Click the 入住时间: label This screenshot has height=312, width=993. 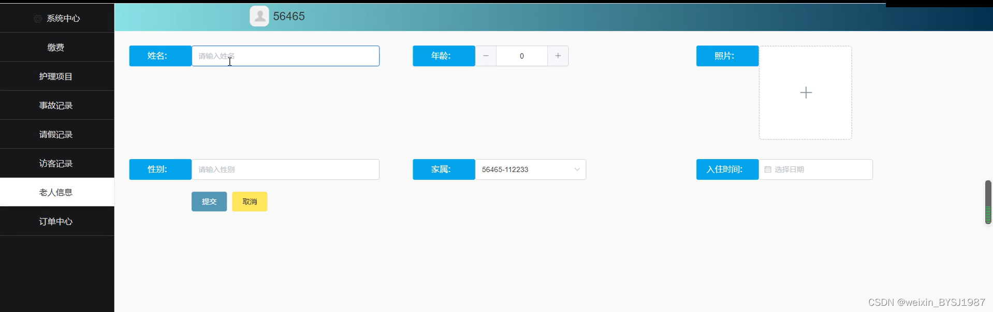tap(727, 169)
